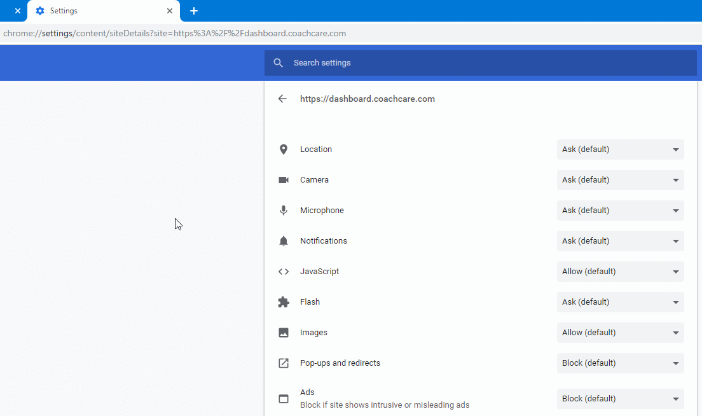Click the JavaScript code brackets icon
702x416 pixels.
pyautogui.click(x=284, y=272)
